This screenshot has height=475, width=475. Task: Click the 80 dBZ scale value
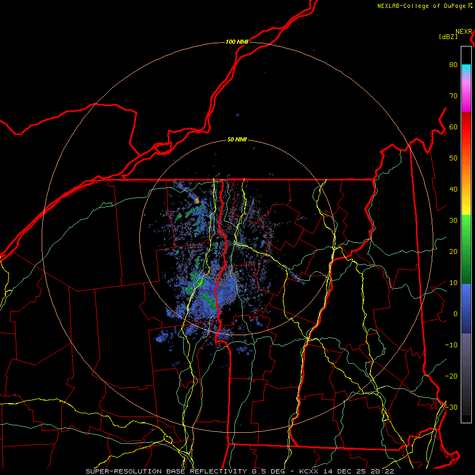453,65
